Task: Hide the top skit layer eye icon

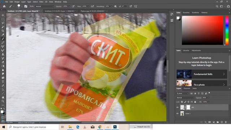Action: click(x=177, y=107)
